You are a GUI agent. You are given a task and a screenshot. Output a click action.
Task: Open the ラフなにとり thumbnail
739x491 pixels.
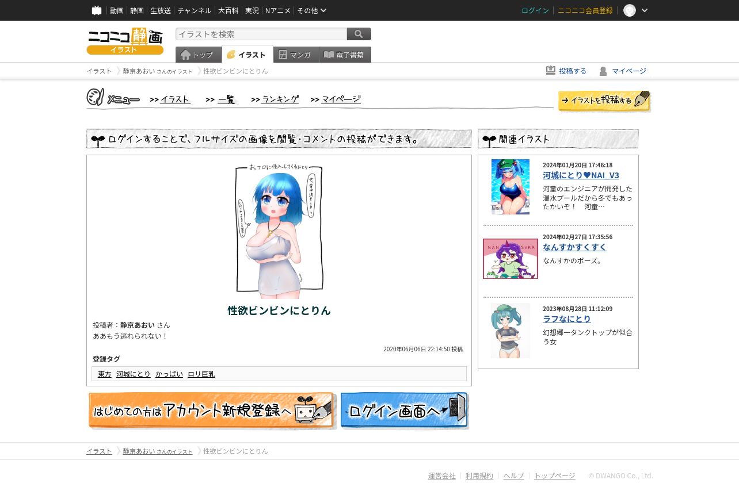[511, 331]
